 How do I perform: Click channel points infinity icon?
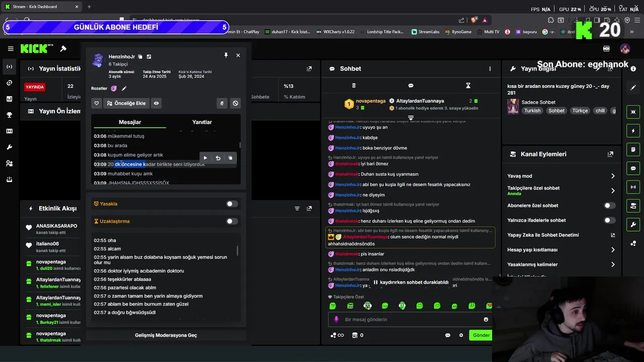tap(337, 335)
